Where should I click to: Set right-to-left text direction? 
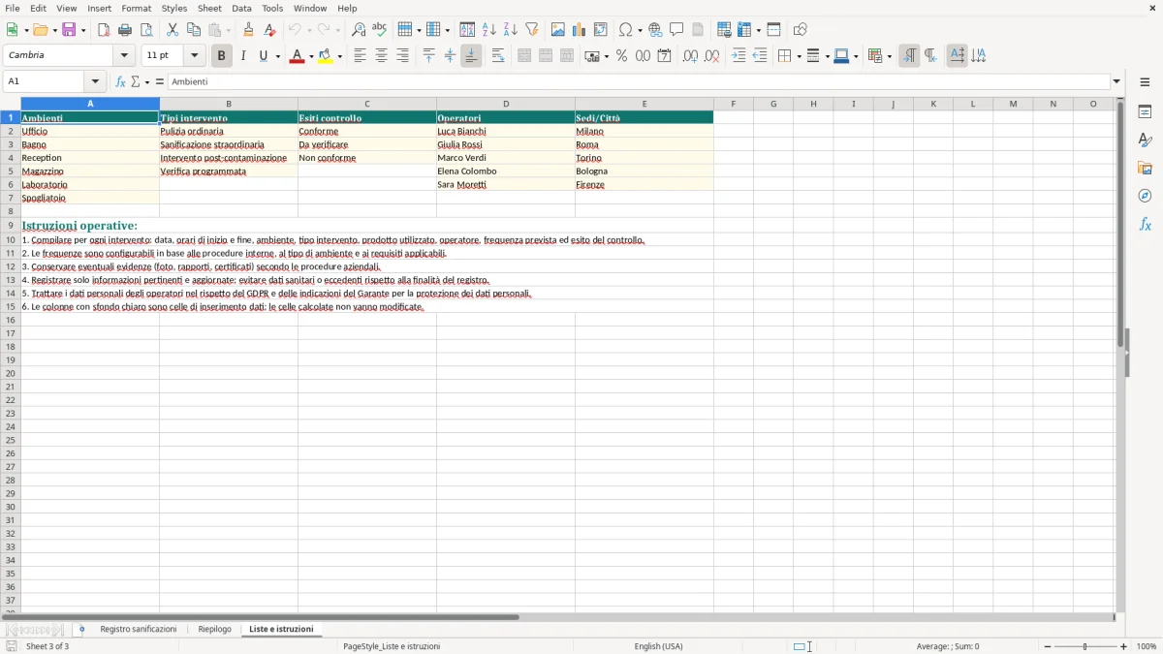[x=930, y=56]
